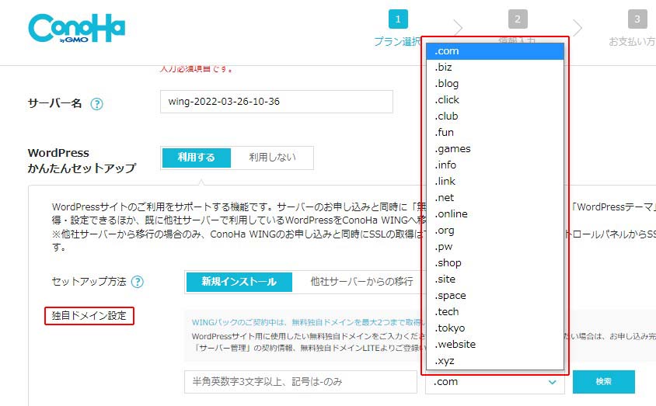Select .link domain extension

495,182
